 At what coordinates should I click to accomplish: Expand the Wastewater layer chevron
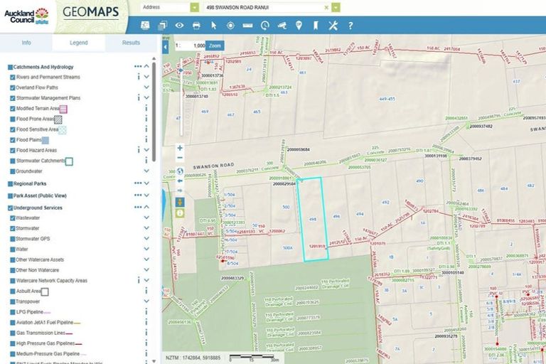(146, 218)
